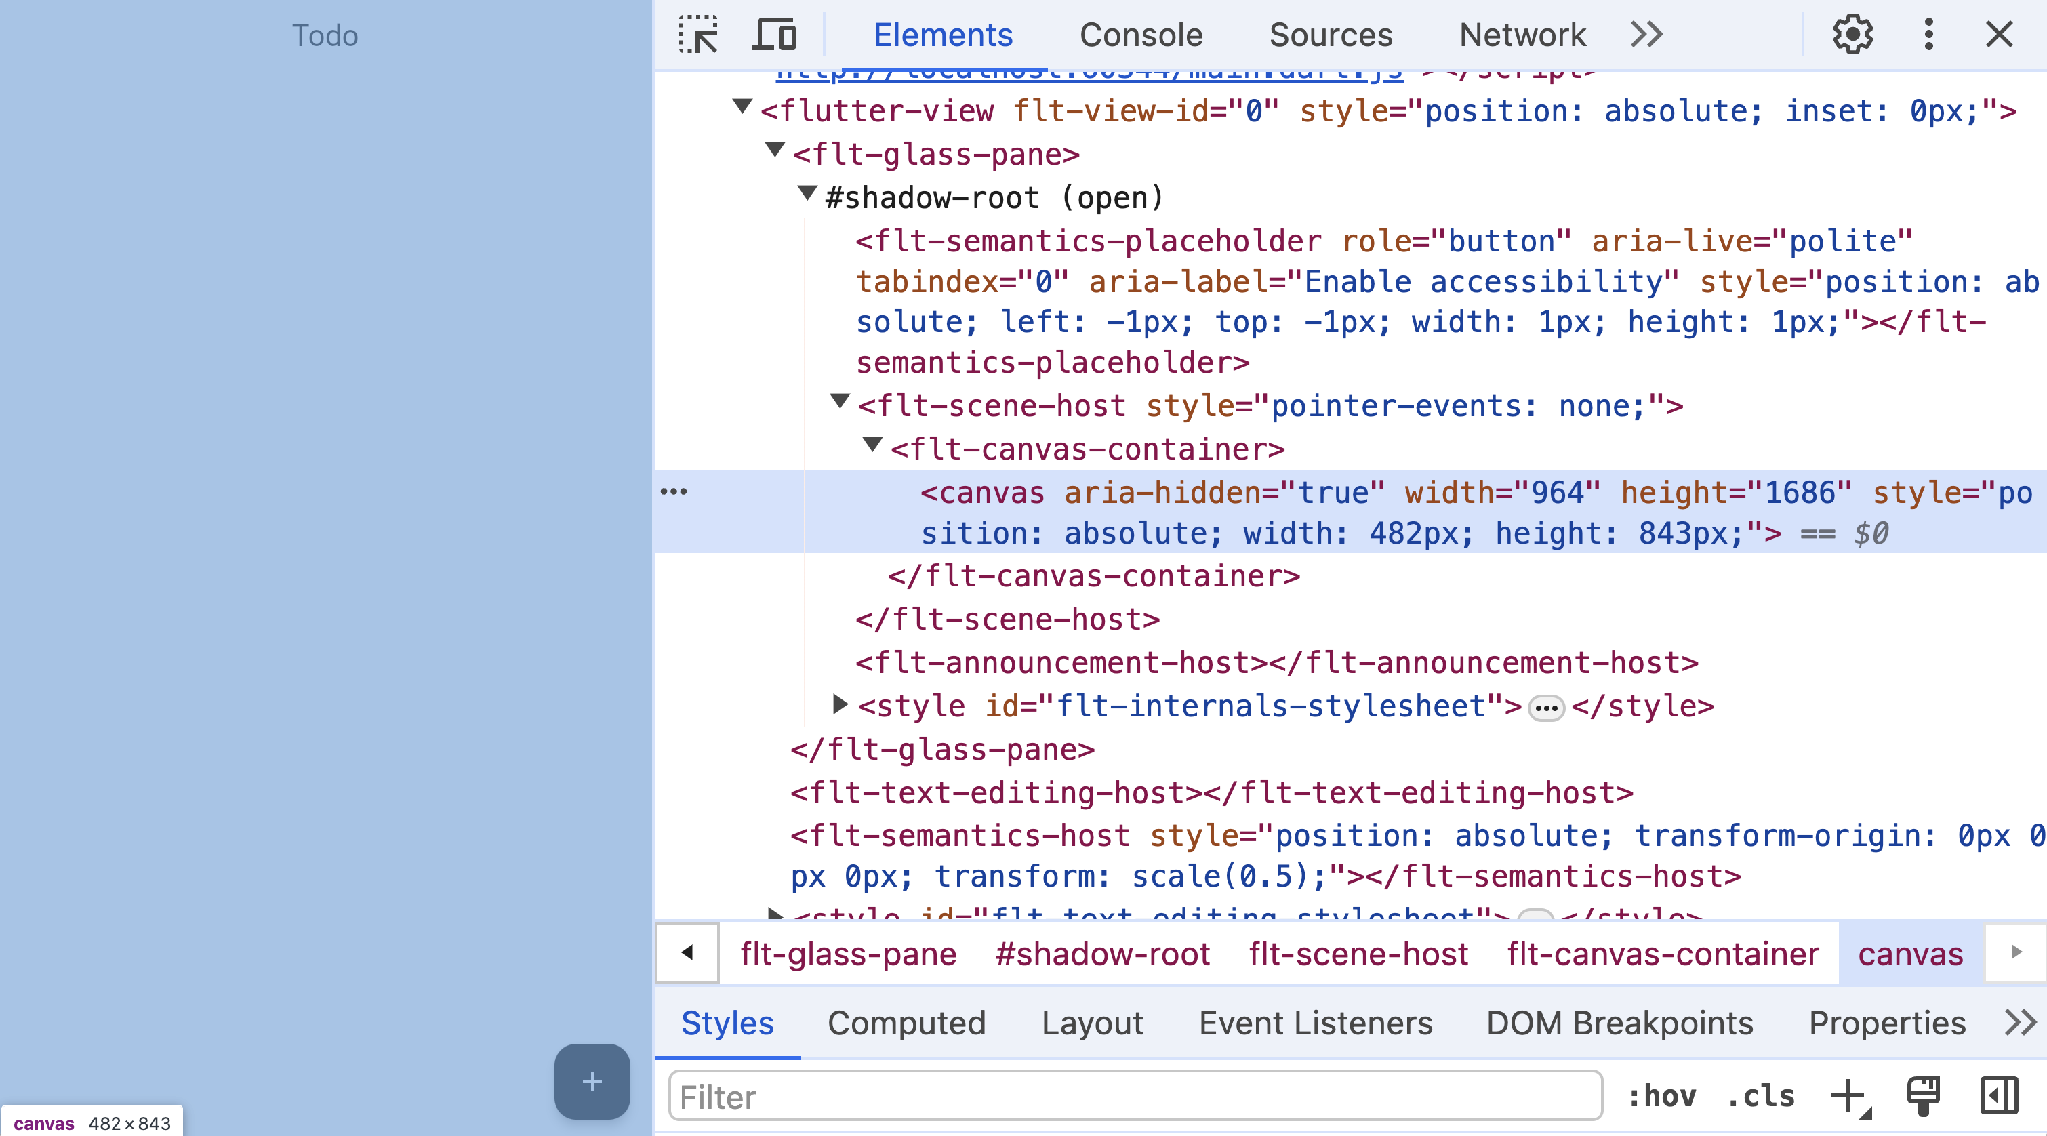Toggle the device emulation toolbar
Screen dimensions: 2047x1136
coord(773,34)
